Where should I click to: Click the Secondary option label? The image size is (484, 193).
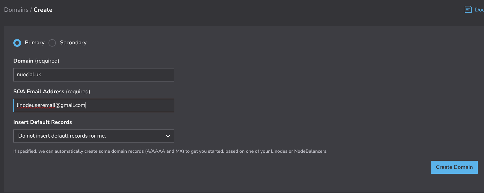pyautogui.click(x=73, y=43)
